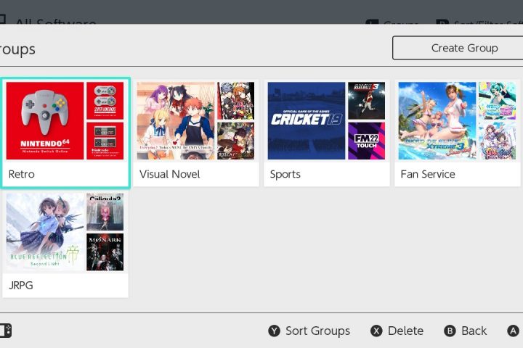
Task: Click the Monark game thumbnail
Action: 105,252
